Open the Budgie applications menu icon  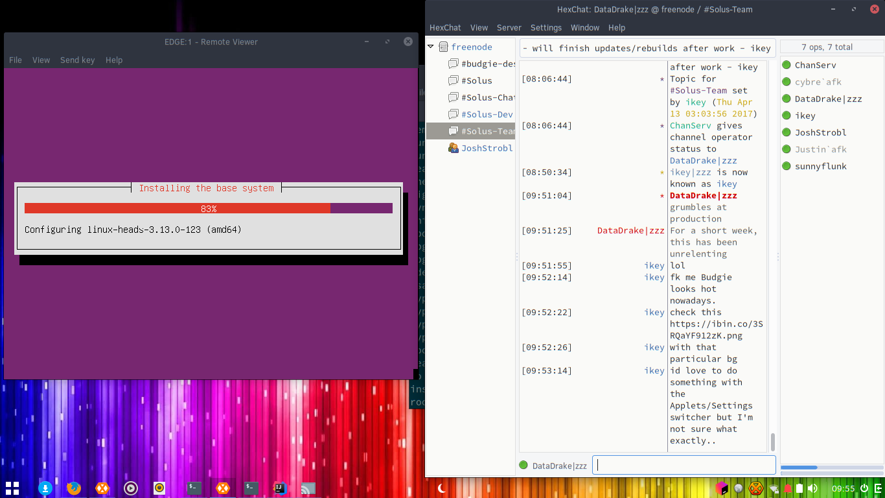point(12,488)
